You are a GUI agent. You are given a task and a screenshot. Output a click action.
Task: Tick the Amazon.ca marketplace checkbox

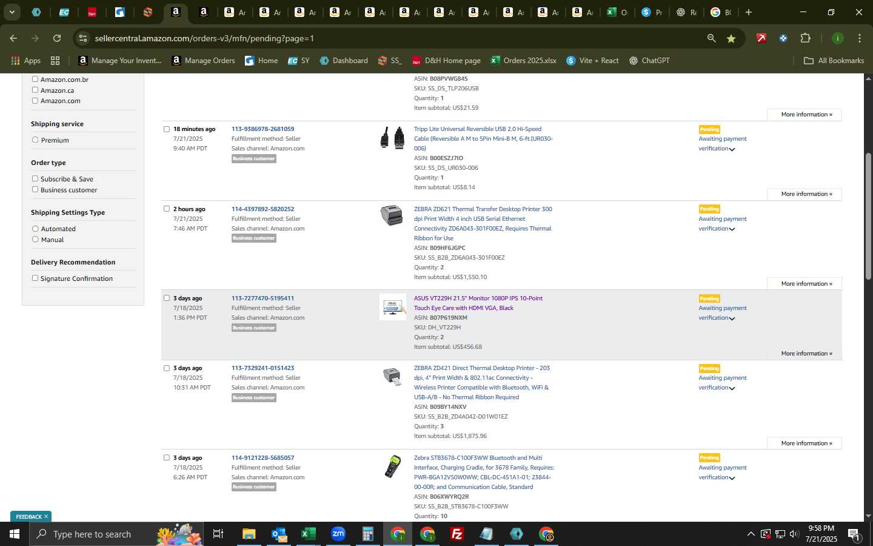coord(35,90)
